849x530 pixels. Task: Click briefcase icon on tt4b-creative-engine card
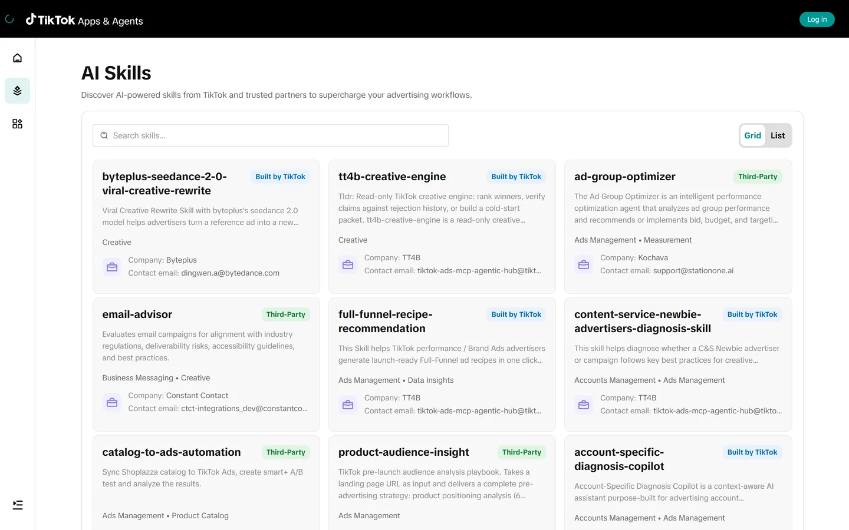(x=348, y=264)
